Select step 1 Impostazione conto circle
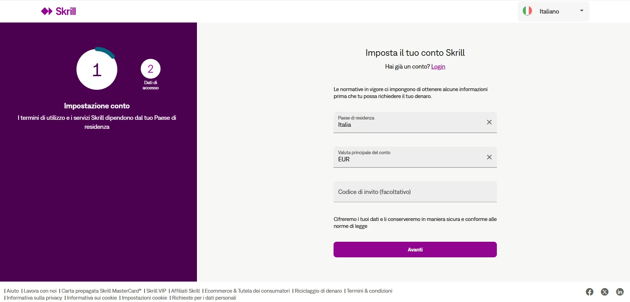This screenshot has height=302, width=630. click(x=96, y=69)
